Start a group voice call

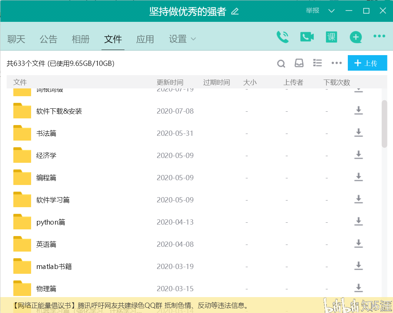pos(283,37)
